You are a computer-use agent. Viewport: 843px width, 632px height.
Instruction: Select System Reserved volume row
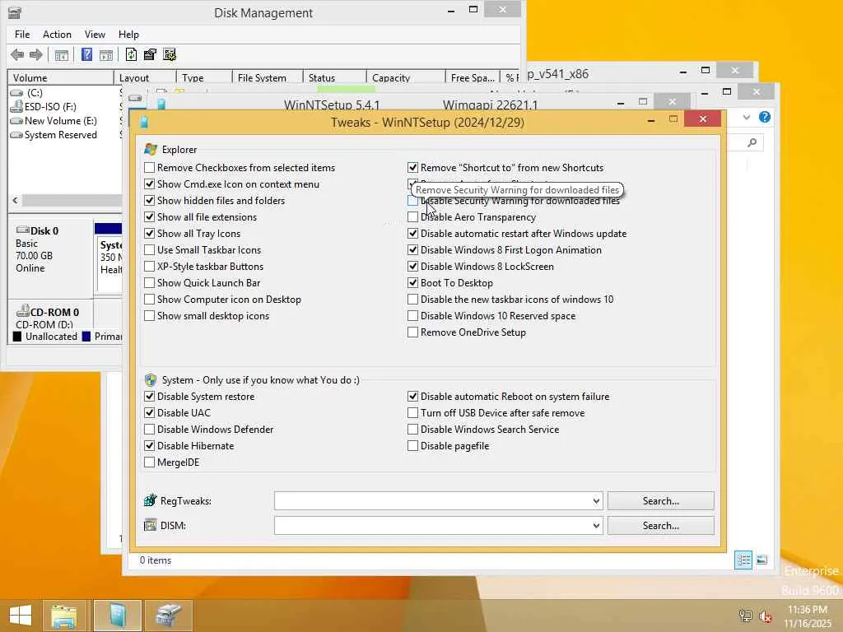[60, 135]
